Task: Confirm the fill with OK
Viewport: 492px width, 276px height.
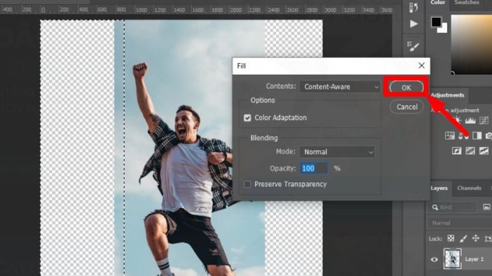Action: [x=406, y=88]
